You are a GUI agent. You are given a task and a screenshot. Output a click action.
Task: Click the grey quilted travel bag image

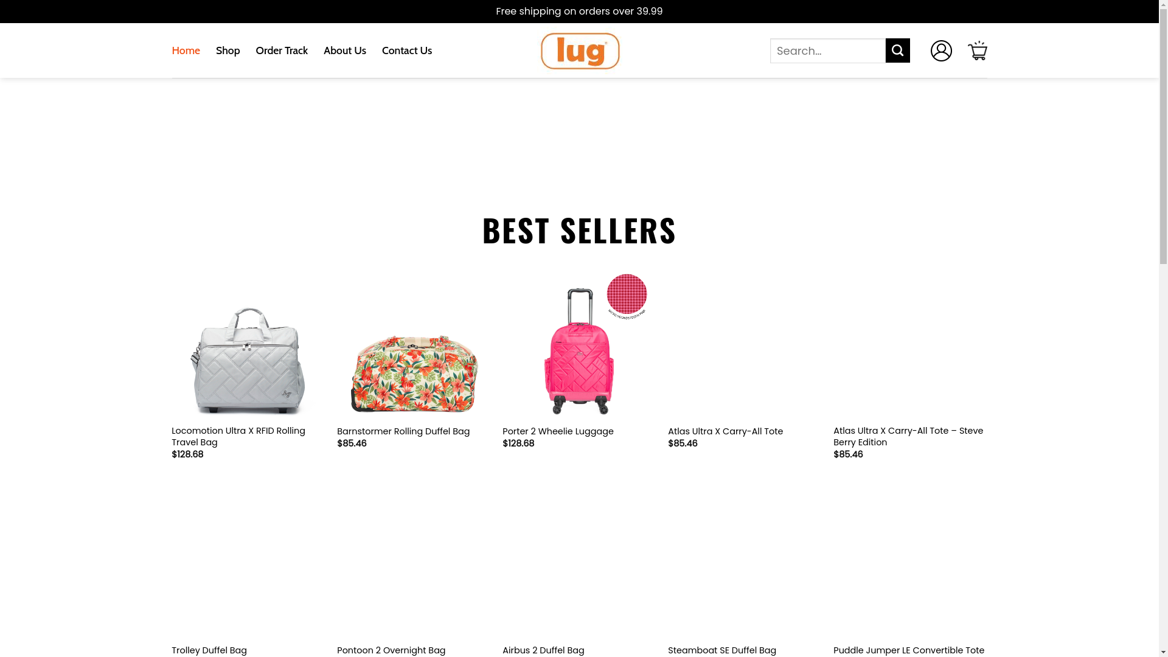248,360
